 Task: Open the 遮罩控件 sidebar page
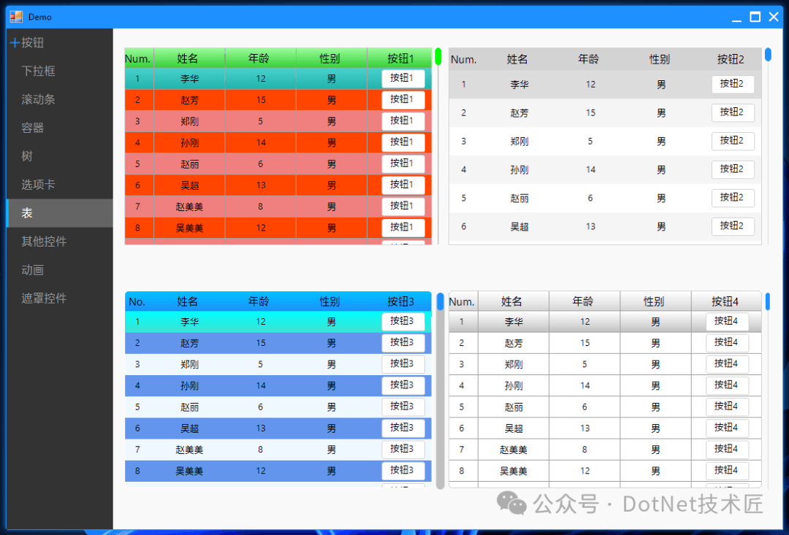(x=44, y=299)
